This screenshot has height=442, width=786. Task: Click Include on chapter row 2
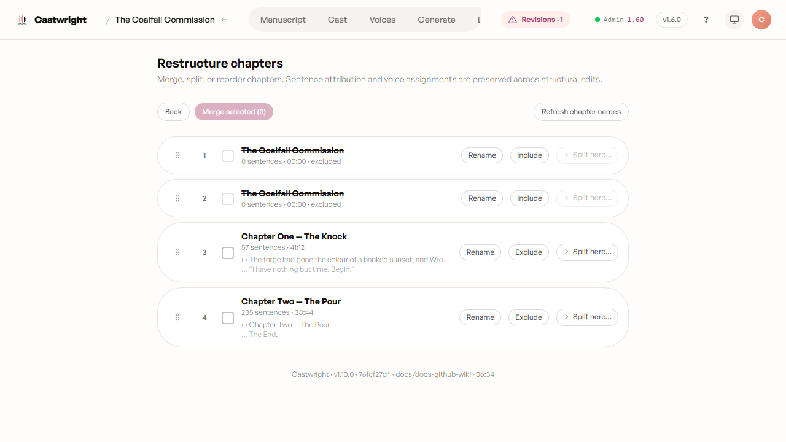[529, 198]
